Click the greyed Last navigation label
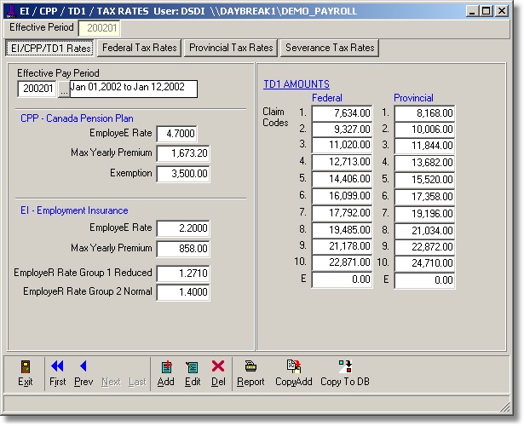524x426 pixels. 137,382
